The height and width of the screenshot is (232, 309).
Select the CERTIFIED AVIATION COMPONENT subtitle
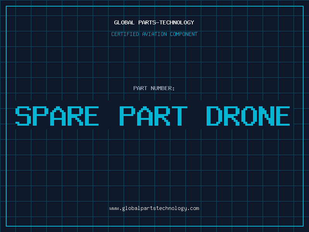[154, 34]
